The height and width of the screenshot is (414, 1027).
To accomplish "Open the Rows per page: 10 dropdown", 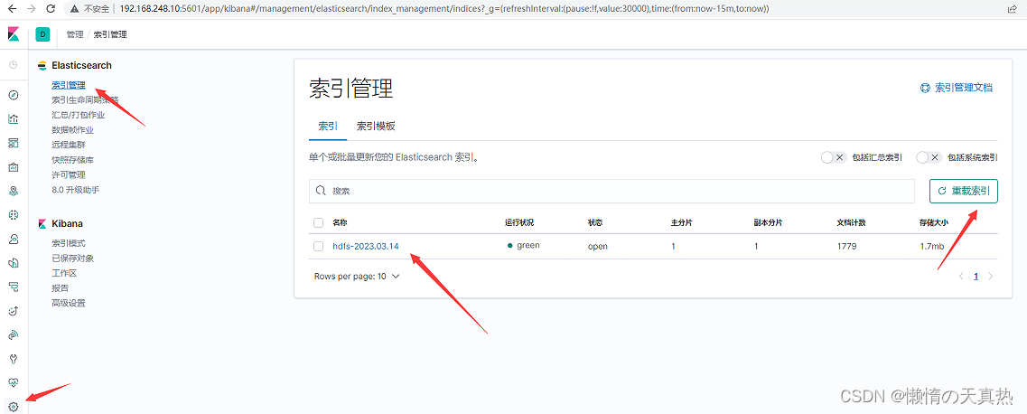I will pyautogui.click(x=357, y=277).
